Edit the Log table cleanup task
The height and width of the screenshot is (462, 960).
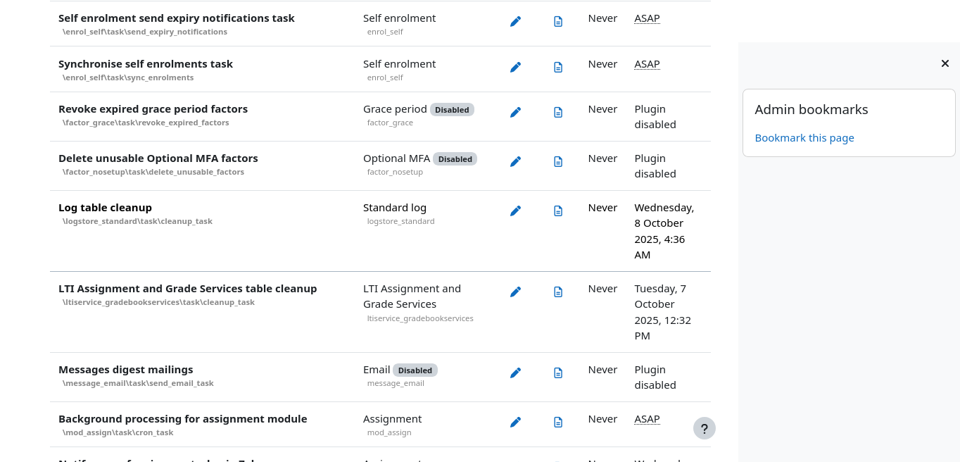coord(515,211)
